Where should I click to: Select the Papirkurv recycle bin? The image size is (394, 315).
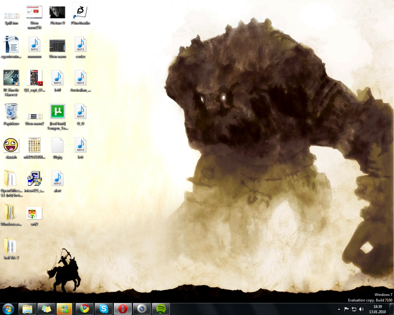[11, 114]
